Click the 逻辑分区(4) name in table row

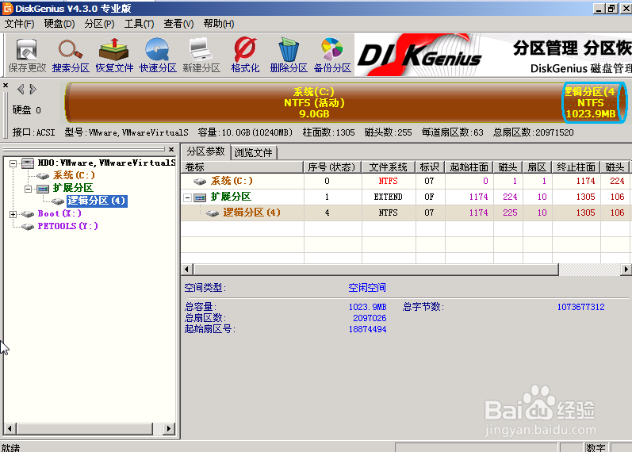[x=252, y=212]
